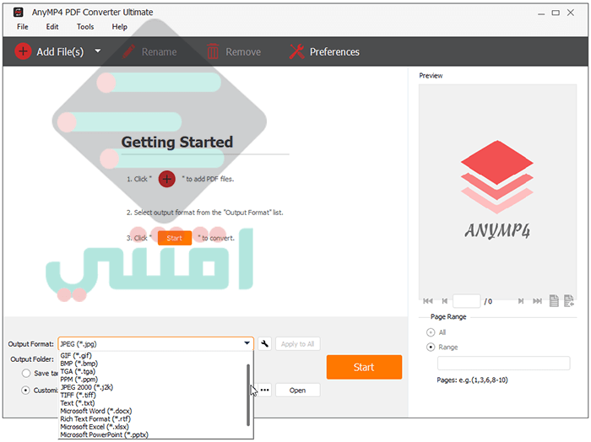Open the File menu
591x442 pixels.
[22, 27]
